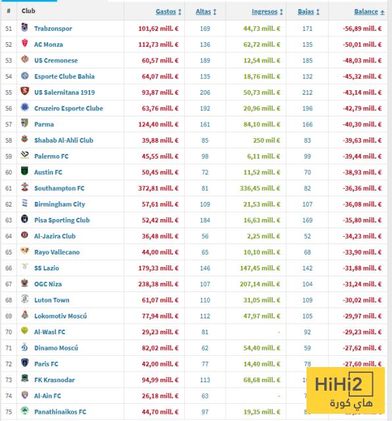This screenshot has width=392, height=421.
Task: Click rank number 75 cell
Action: pyautogui.click(x=9, y=412)
